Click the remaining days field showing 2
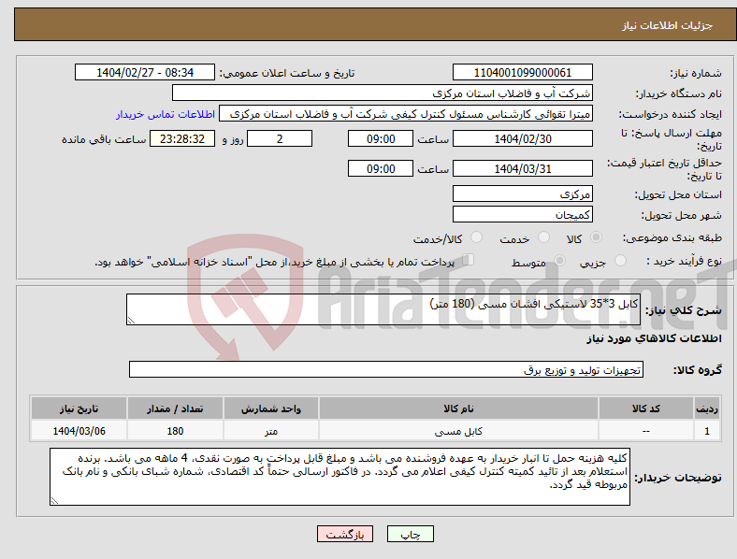This screenshot has width=737, height=559. (280, 138)
